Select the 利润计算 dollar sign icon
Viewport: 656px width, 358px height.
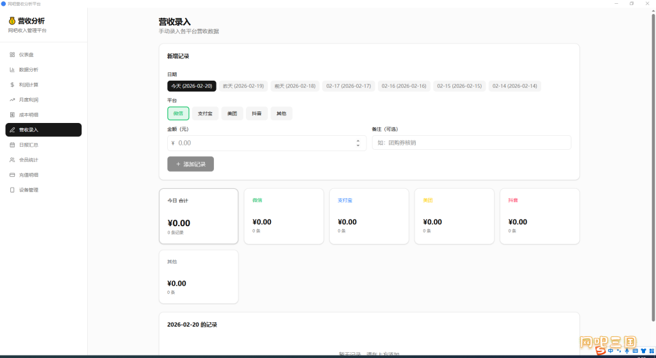pyautogui.click(x=12, y=85)
